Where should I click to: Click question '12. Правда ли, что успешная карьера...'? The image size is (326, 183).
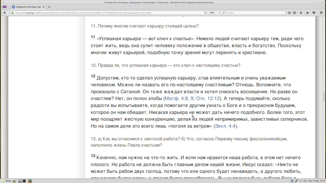166,65
